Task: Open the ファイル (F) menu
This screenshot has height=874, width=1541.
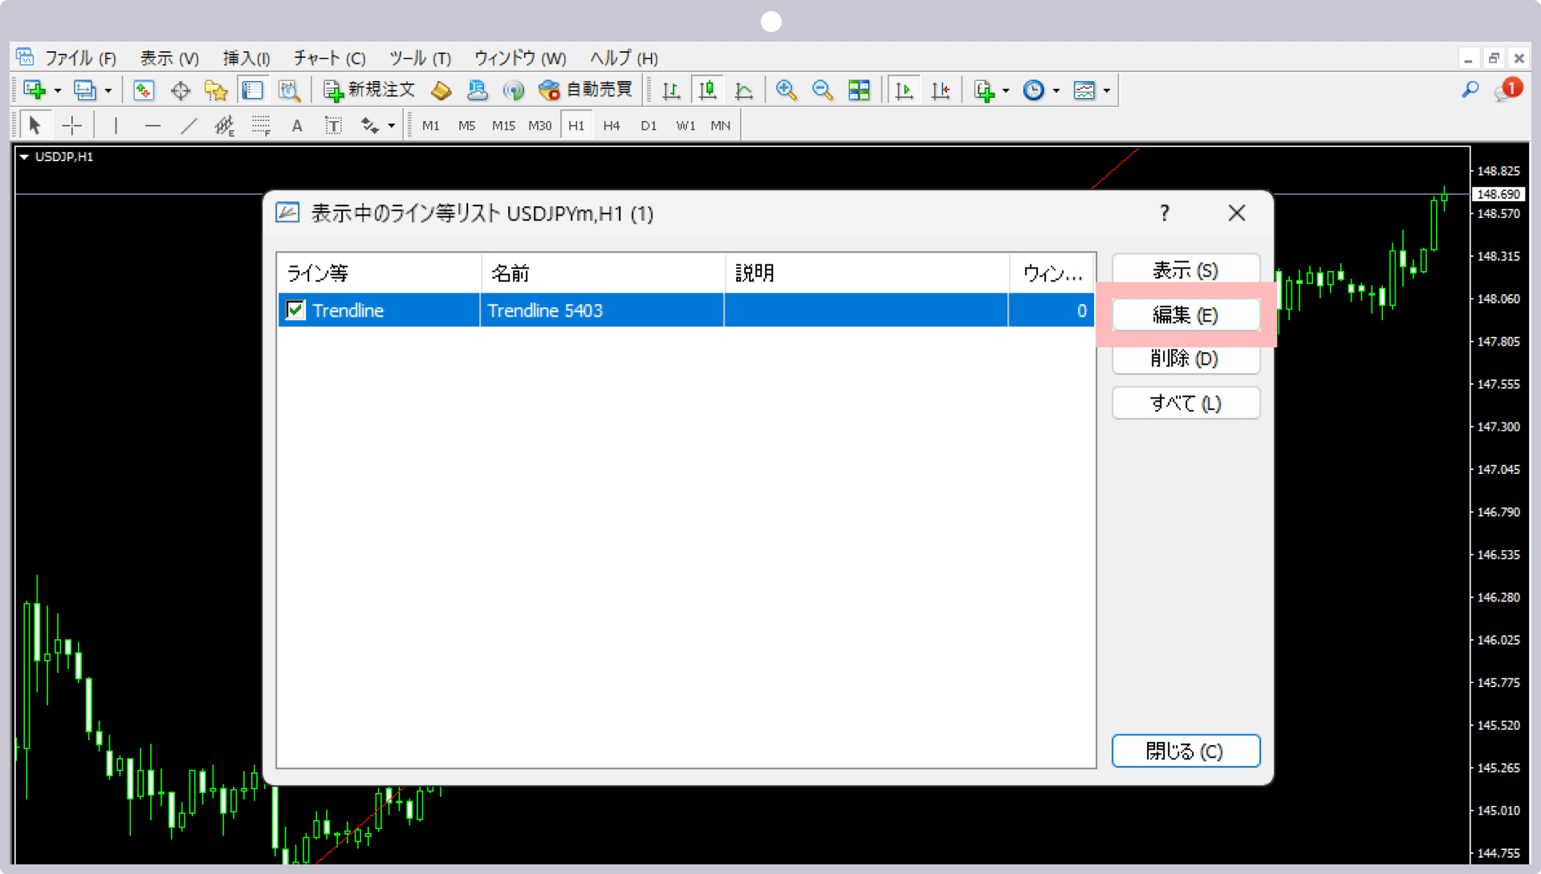Action: coord(80,58)
